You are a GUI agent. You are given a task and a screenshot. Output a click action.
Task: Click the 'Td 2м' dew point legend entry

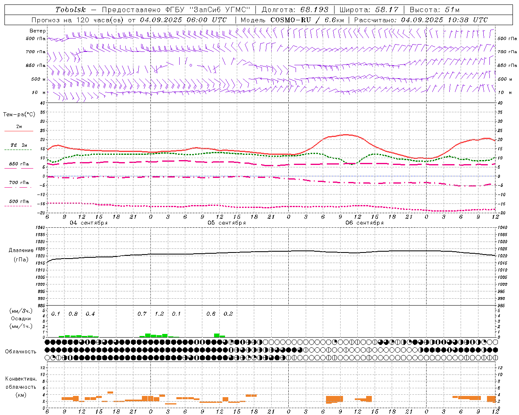coord(19,145)
